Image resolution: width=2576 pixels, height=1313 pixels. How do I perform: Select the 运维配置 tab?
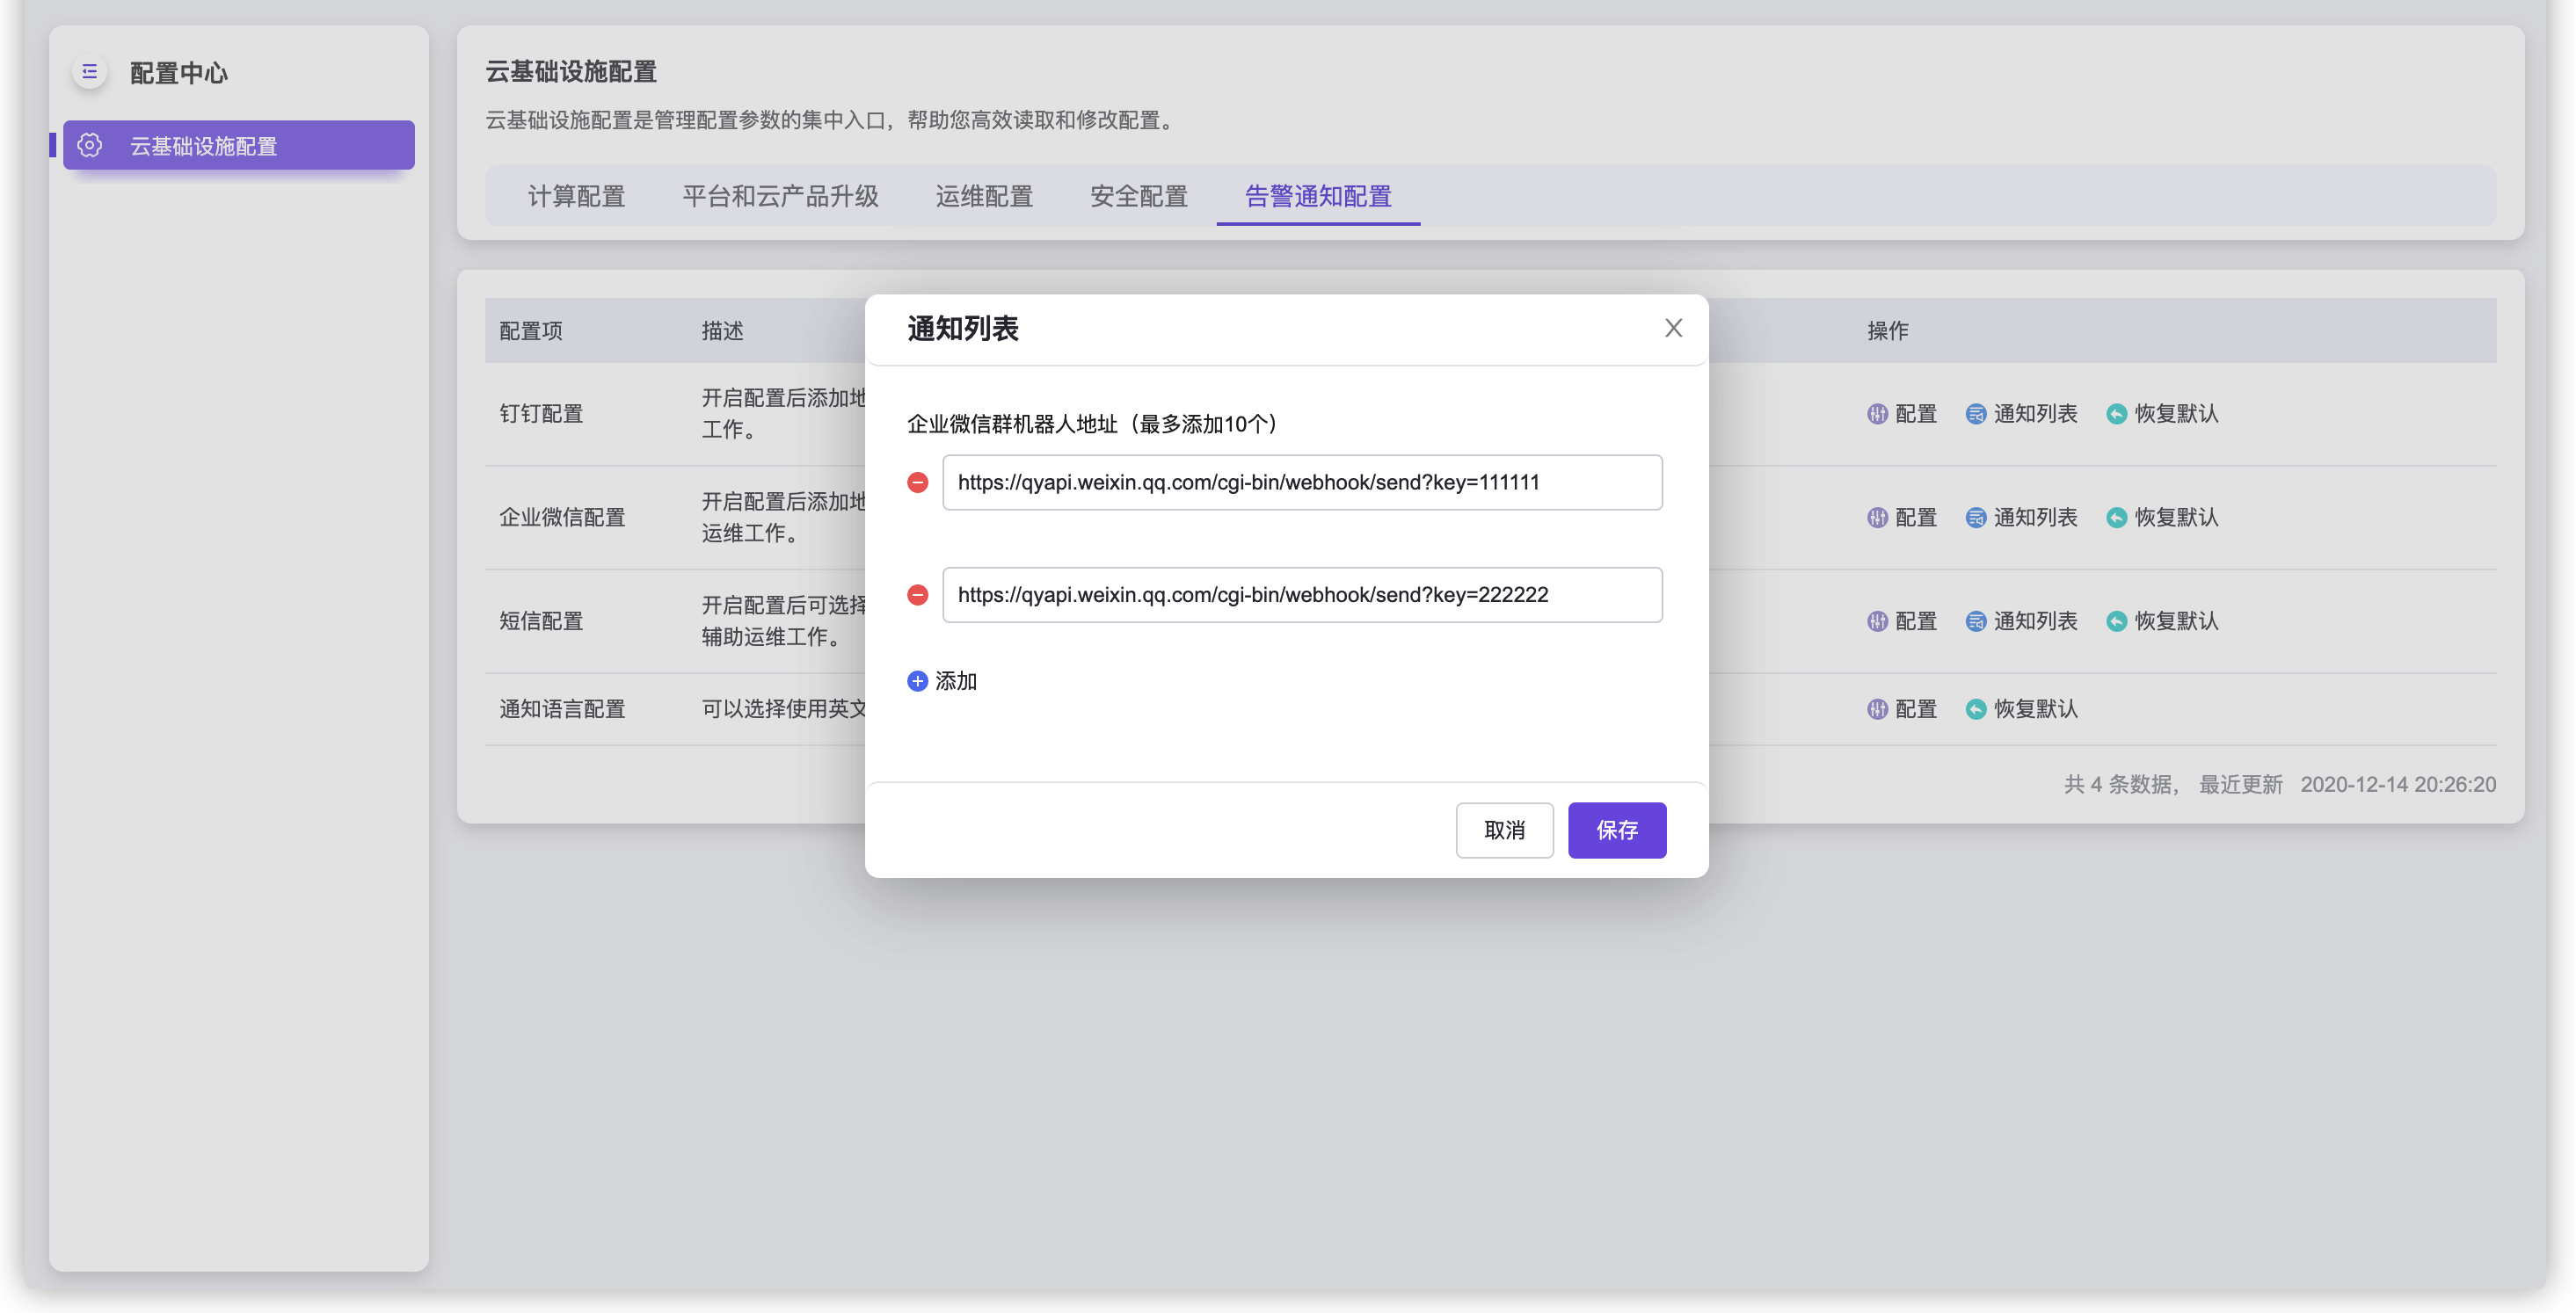tap(984, 196)
